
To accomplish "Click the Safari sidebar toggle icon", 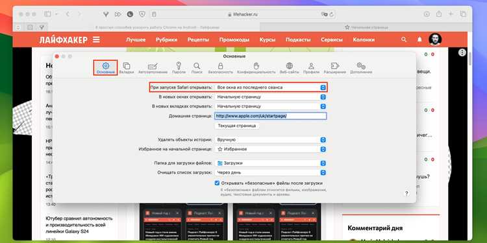I will (x=47, y=14).
